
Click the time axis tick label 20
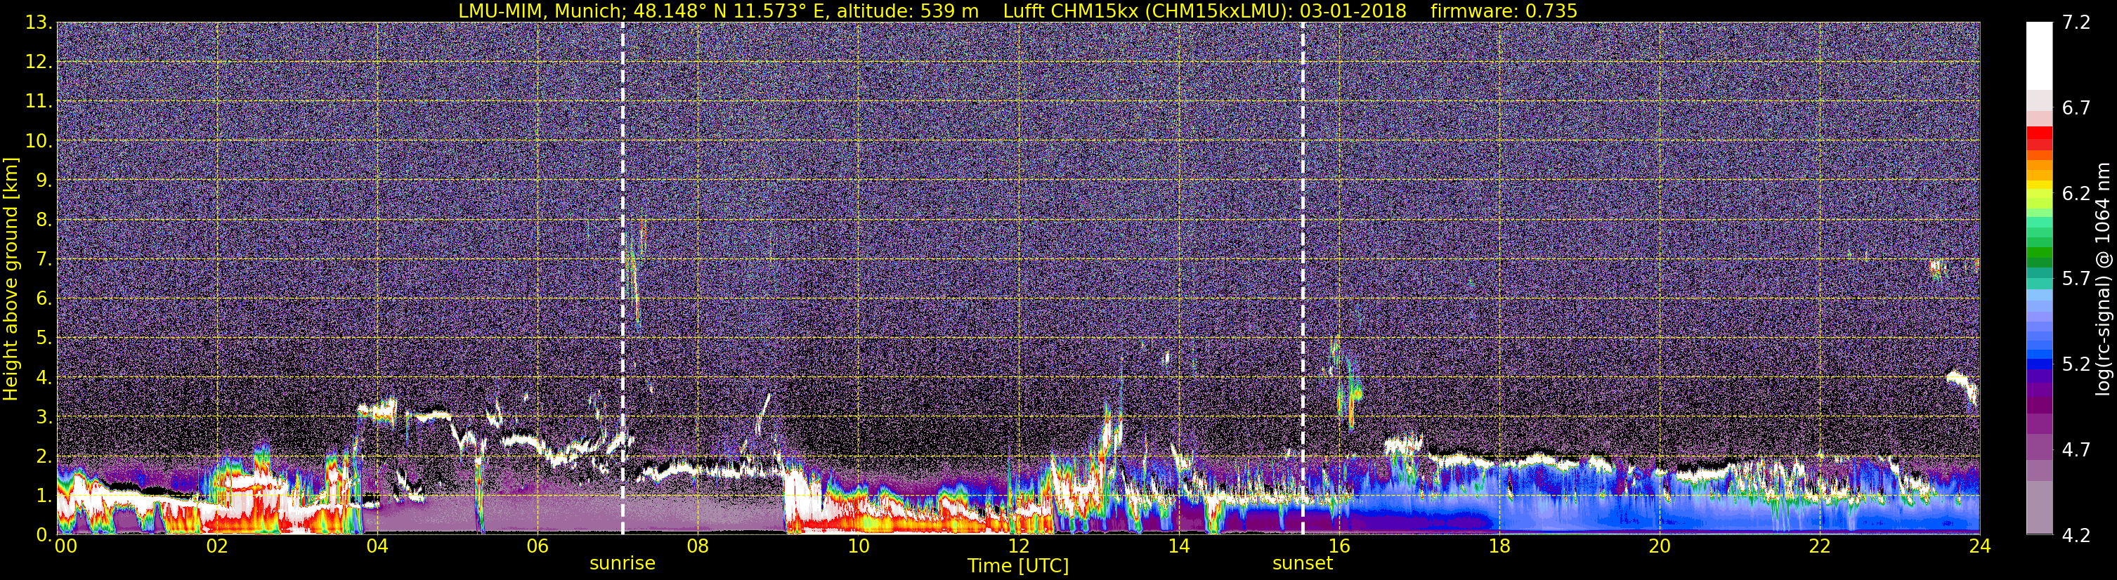coord(1658,546)
